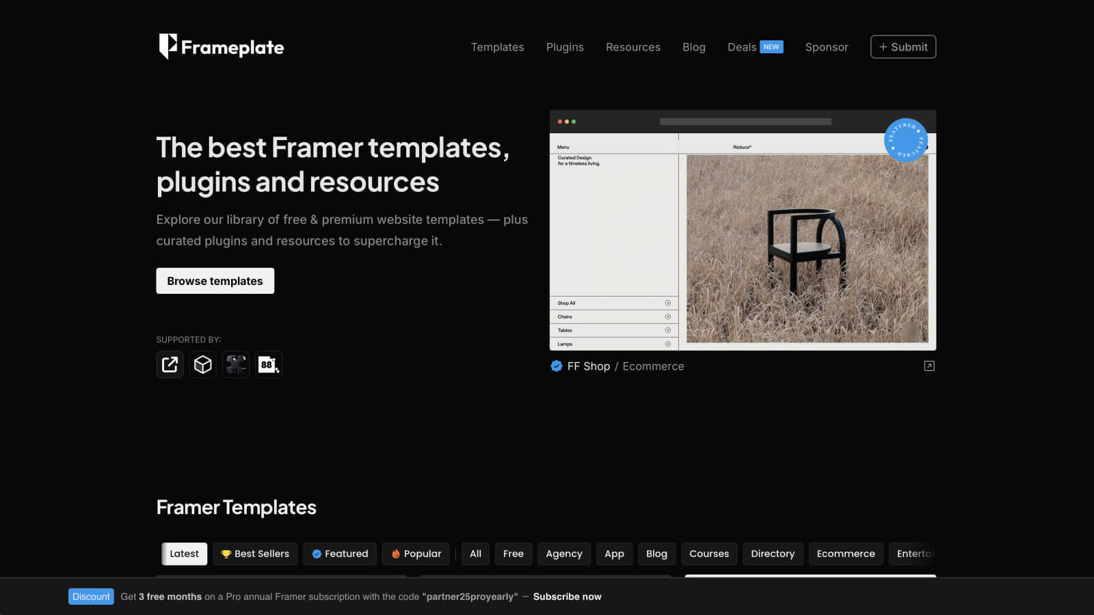
Task: Click the NEW badge beside Deals
Action: (x=771, y=47)
